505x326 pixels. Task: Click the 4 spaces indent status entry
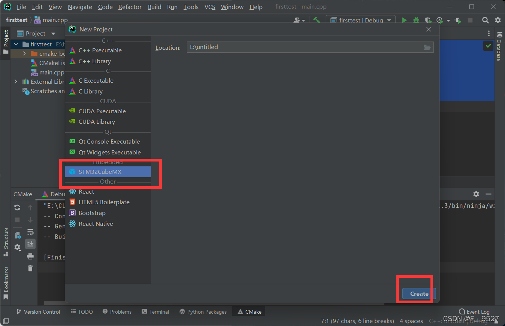[411, 321]
